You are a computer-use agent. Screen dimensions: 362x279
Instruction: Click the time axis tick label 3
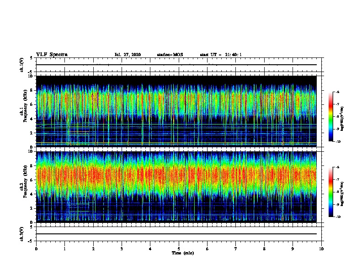click(122, 248)
